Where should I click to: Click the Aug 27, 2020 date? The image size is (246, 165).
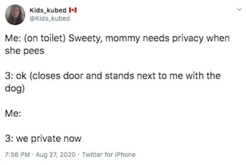click(50, 154)
